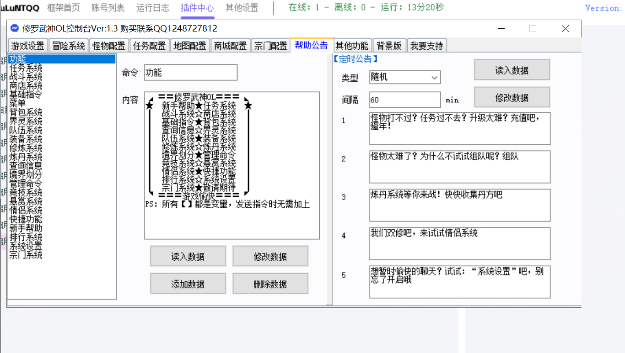Screen dimensions: 625x353
Task: Click 删除数据 button
Action: tap(270, 284)
